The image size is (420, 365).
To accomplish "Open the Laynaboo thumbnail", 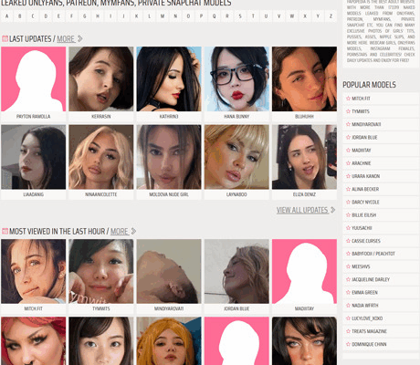I will click(x=236, y=157).
